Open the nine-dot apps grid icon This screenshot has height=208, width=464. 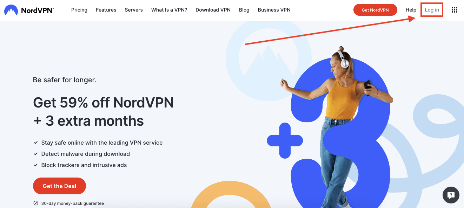pyautogui.click(x=454, y=10)
